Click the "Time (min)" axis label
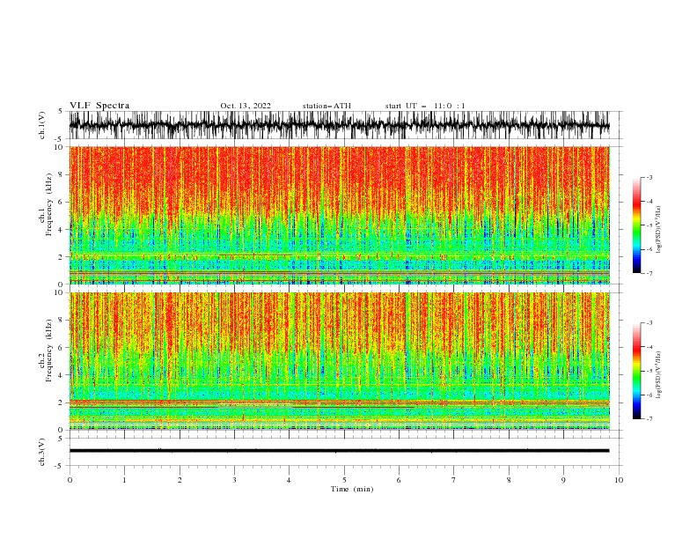 point(352,489)
